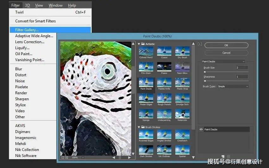Collapse the Artistic filter category
This screenshot has height=168, width=269.
pyautogui.click(x=139, y=44)
